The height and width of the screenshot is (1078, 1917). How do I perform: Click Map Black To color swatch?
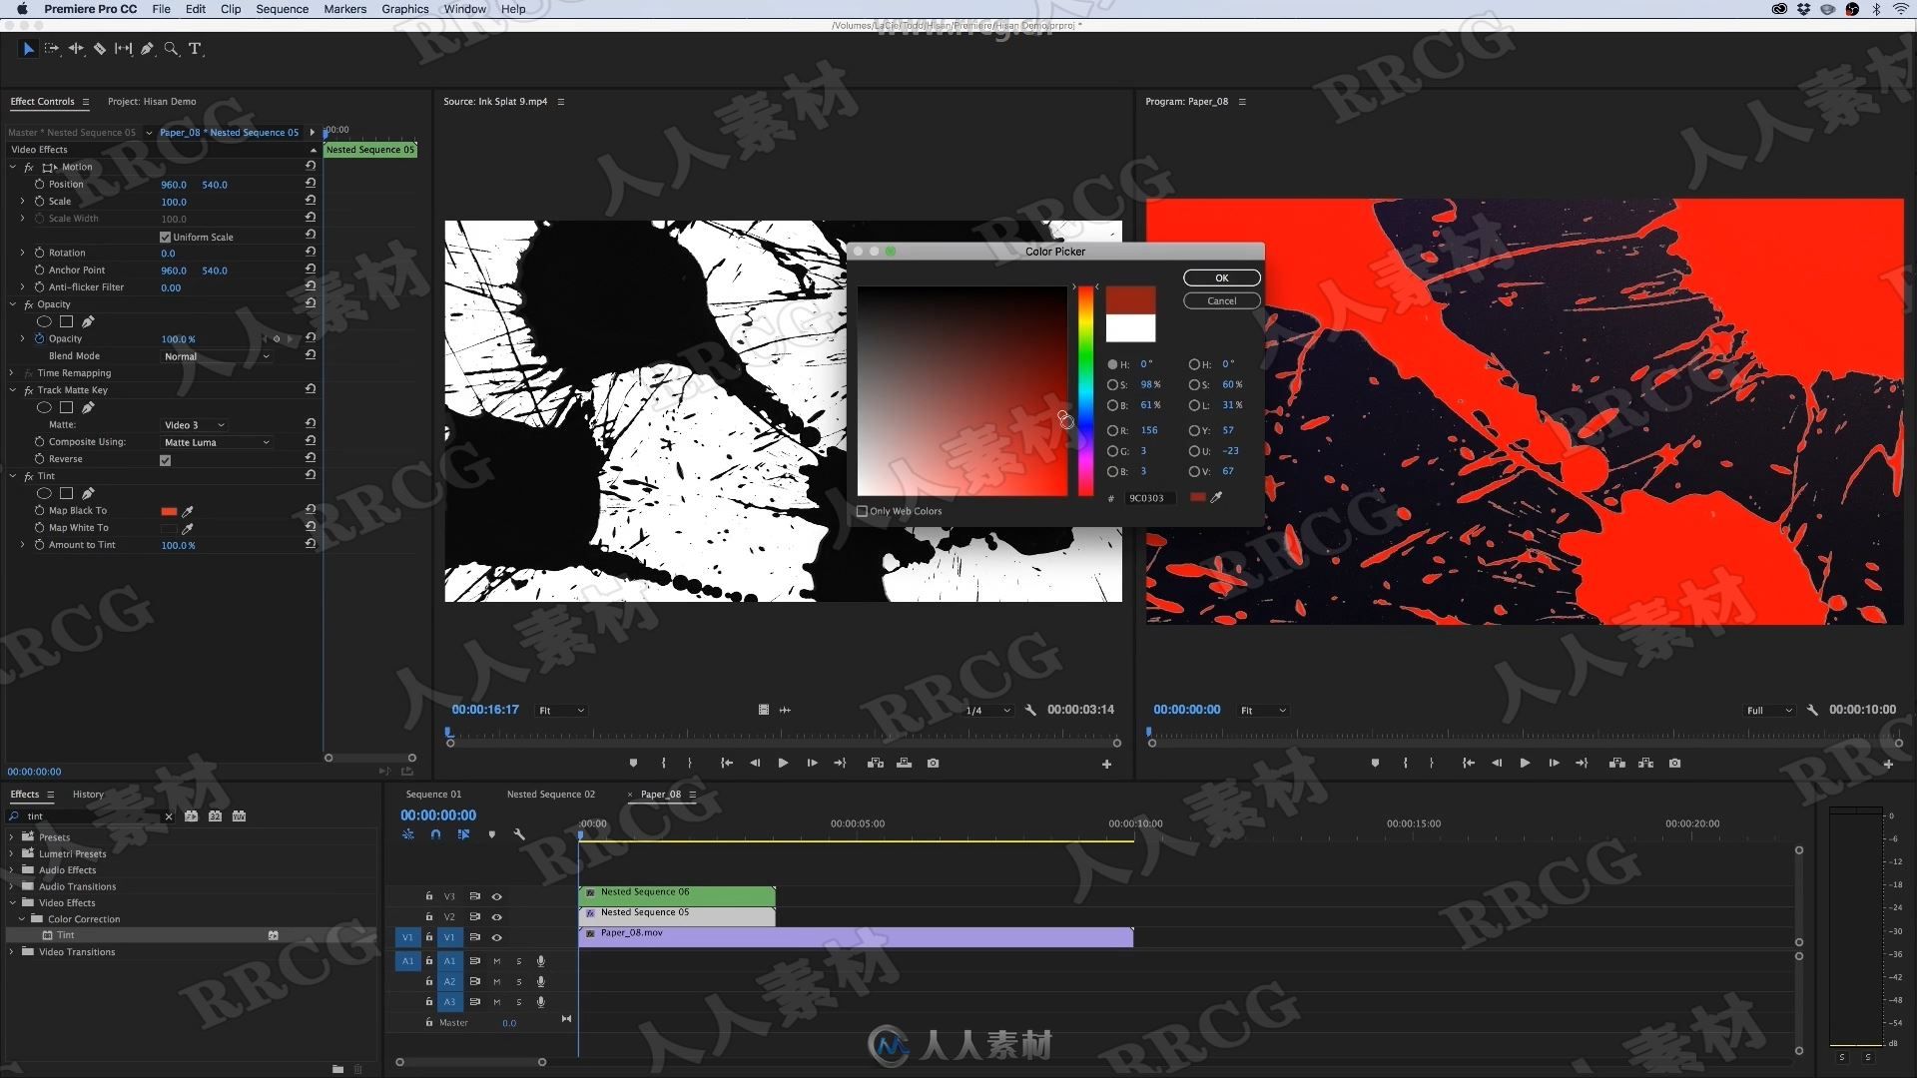(x=169, y=511)
